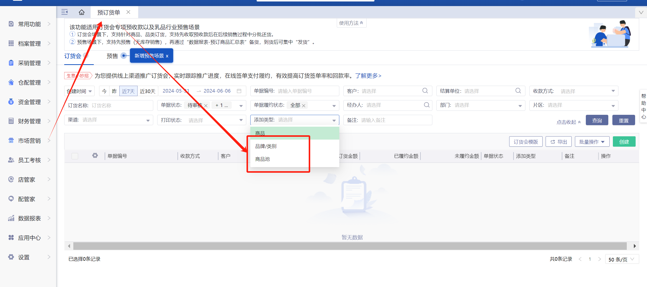This screenshot has height=287, width=647.
Task: Click the table column settings gear icon
Action: (x=95, y=156)
